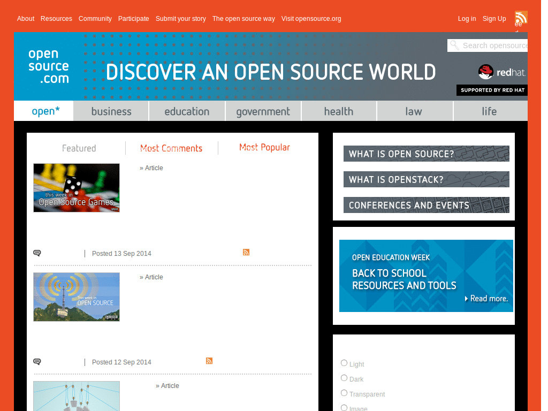548x411 pixels.
Task: Open the This week in Open Source thumbnail
Action: coord(77,296)
